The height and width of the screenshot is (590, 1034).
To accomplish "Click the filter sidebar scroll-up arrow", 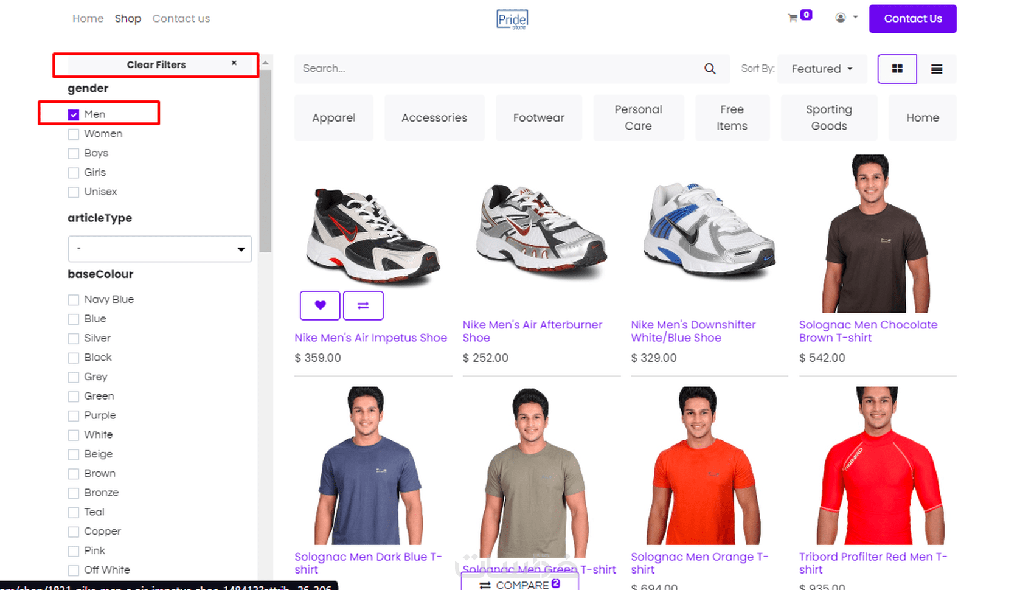I will point(265,63).
